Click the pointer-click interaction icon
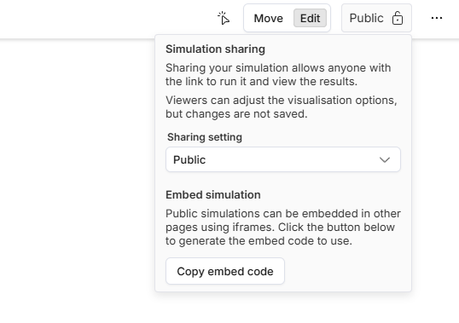 click(224, 18)
